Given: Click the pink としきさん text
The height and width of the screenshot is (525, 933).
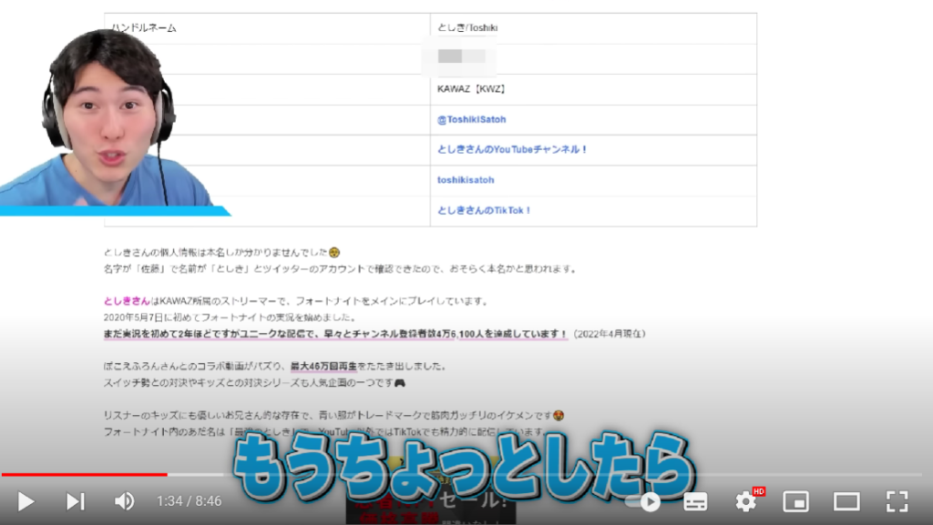Looking at the screenshot, I should (127, 301).
